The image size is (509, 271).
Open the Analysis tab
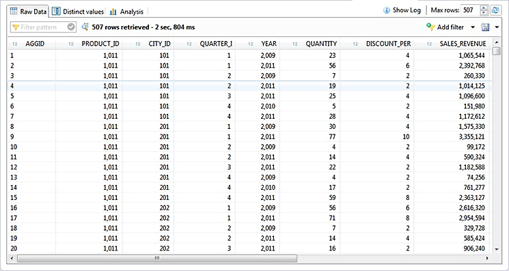coord(126,12)
